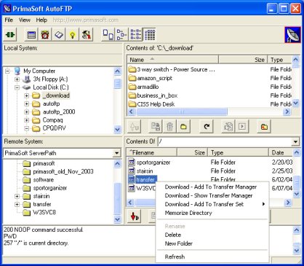Image resolution: width=304 pixels, height=266 pixels.
Task: Expand the Compaq folder node
Action: 27,120
